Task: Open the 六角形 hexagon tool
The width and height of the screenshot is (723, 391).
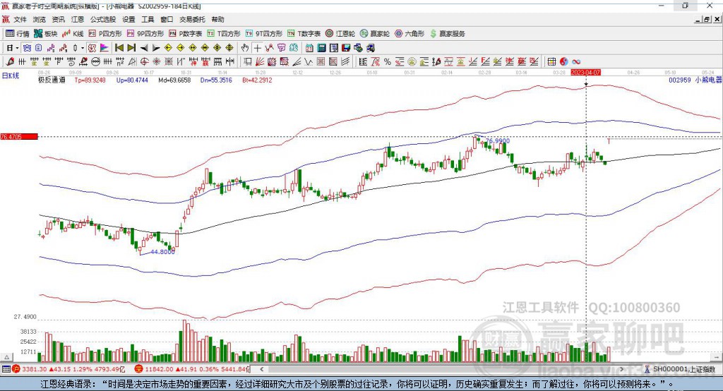Action: click(x=410, y=34)
